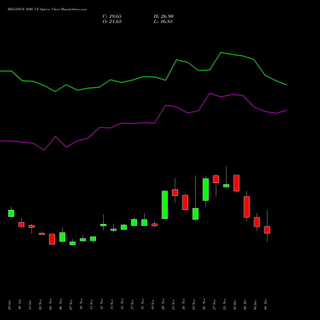Click the tall green candle for 20 Nov

point(164,205)
